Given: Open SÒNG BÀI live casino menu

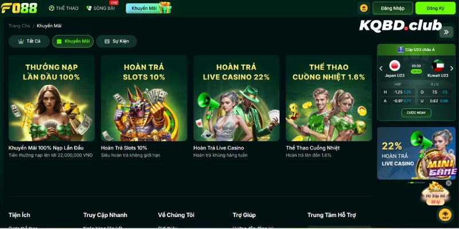Looking at the screenshot, I should pyautogui.click(x=101, y=8).
